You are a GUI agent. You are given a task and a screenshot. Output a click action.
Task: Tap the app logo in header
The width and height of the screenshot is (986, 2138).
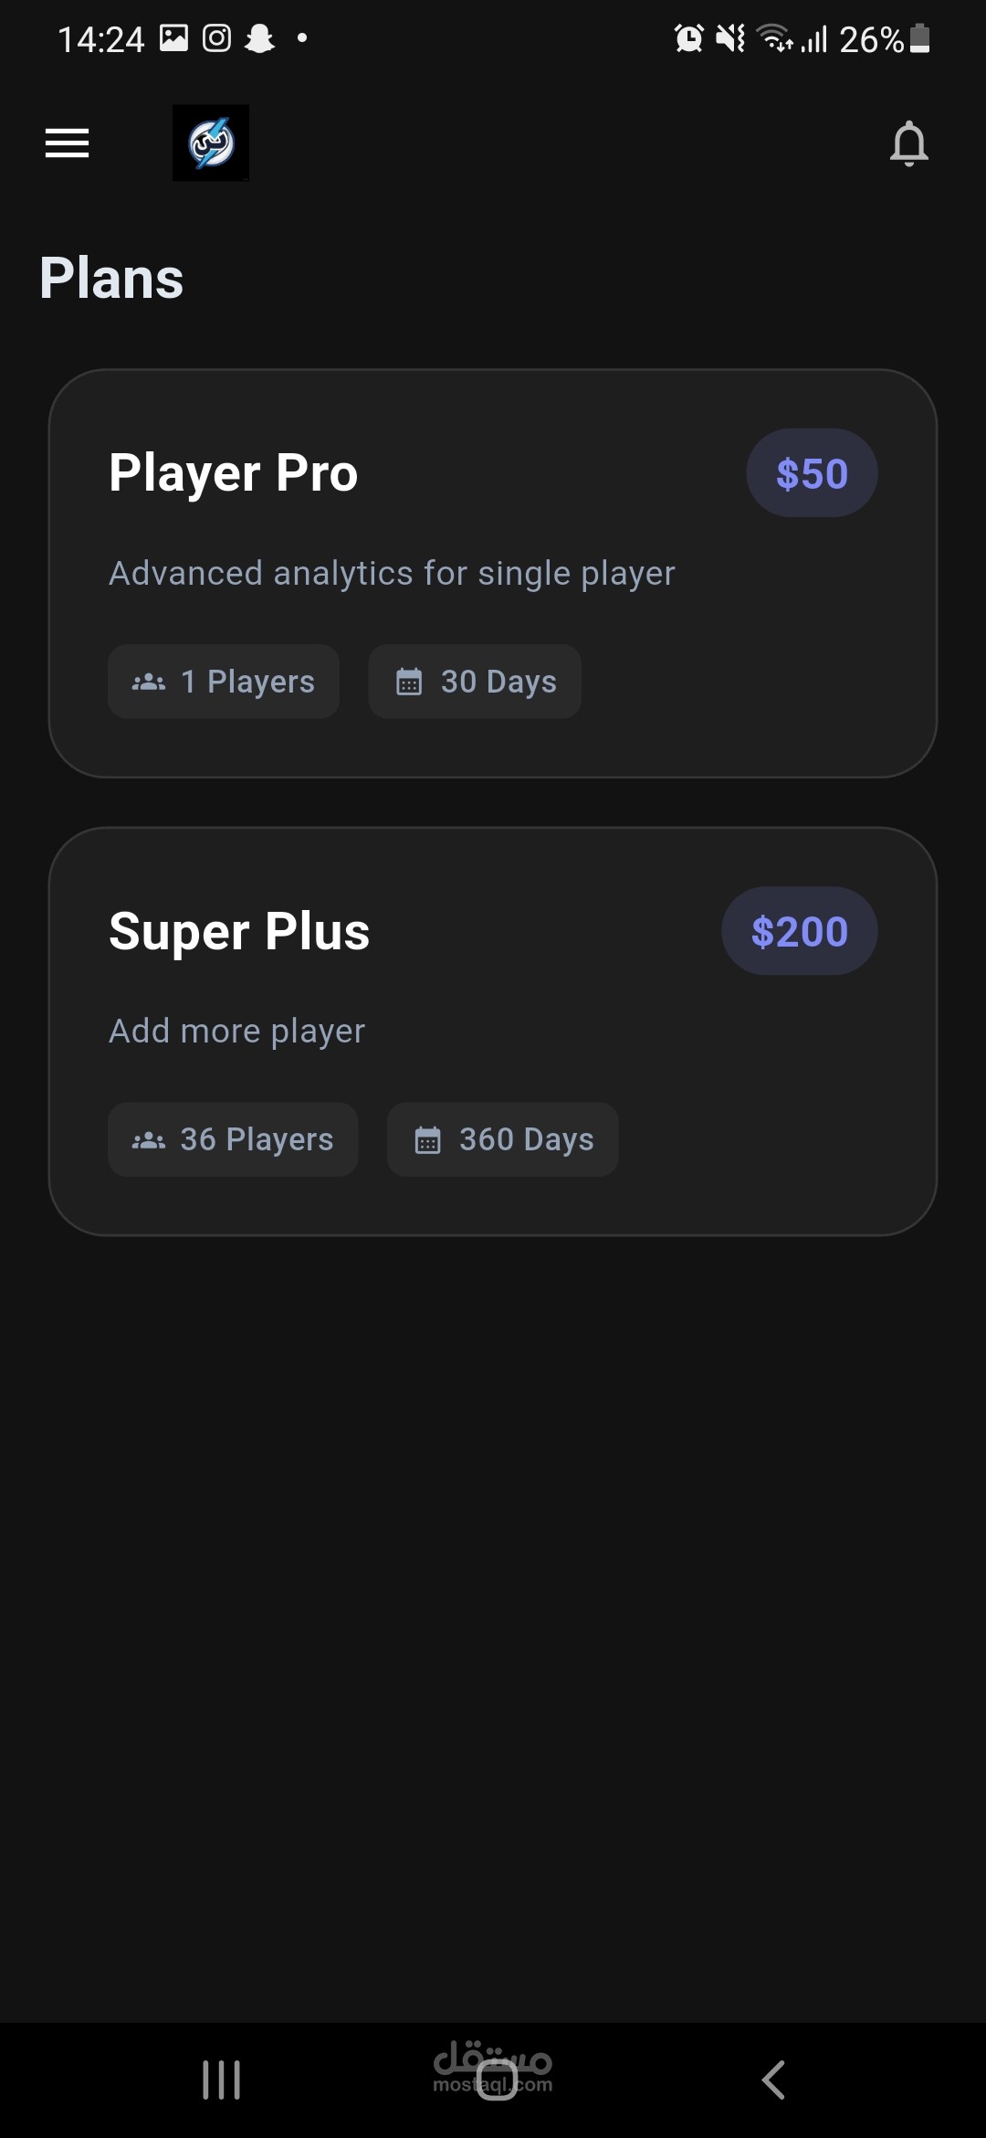coord(211,143)
